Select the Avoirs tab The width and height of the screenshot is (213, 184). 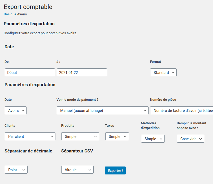[x=22, y=14]
